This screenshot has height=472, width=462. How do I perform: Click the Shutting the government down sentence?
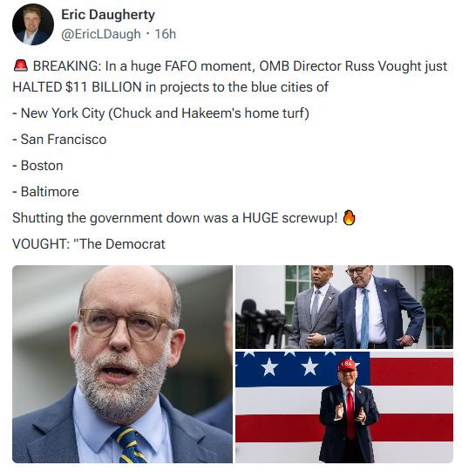click(175, 217)
